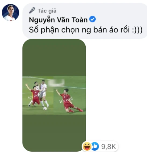
Task: Select the comment text "Số phận chọn ng bán áo rồi"
Action: pos(79,30)
